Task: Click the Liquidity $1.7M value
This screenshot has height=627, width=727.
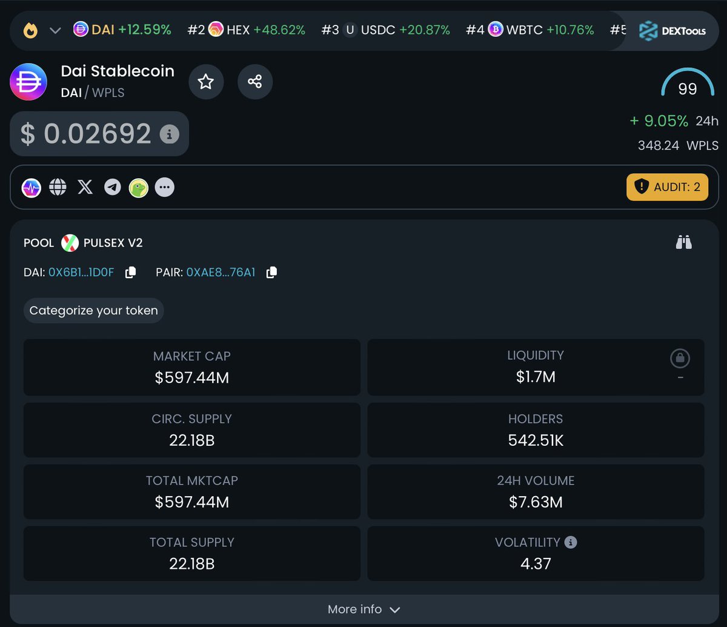Action: point(536,377)
